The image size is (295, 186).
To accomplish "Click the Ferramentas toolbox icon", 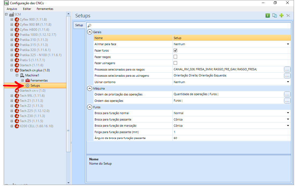I will tap(28, 80).
